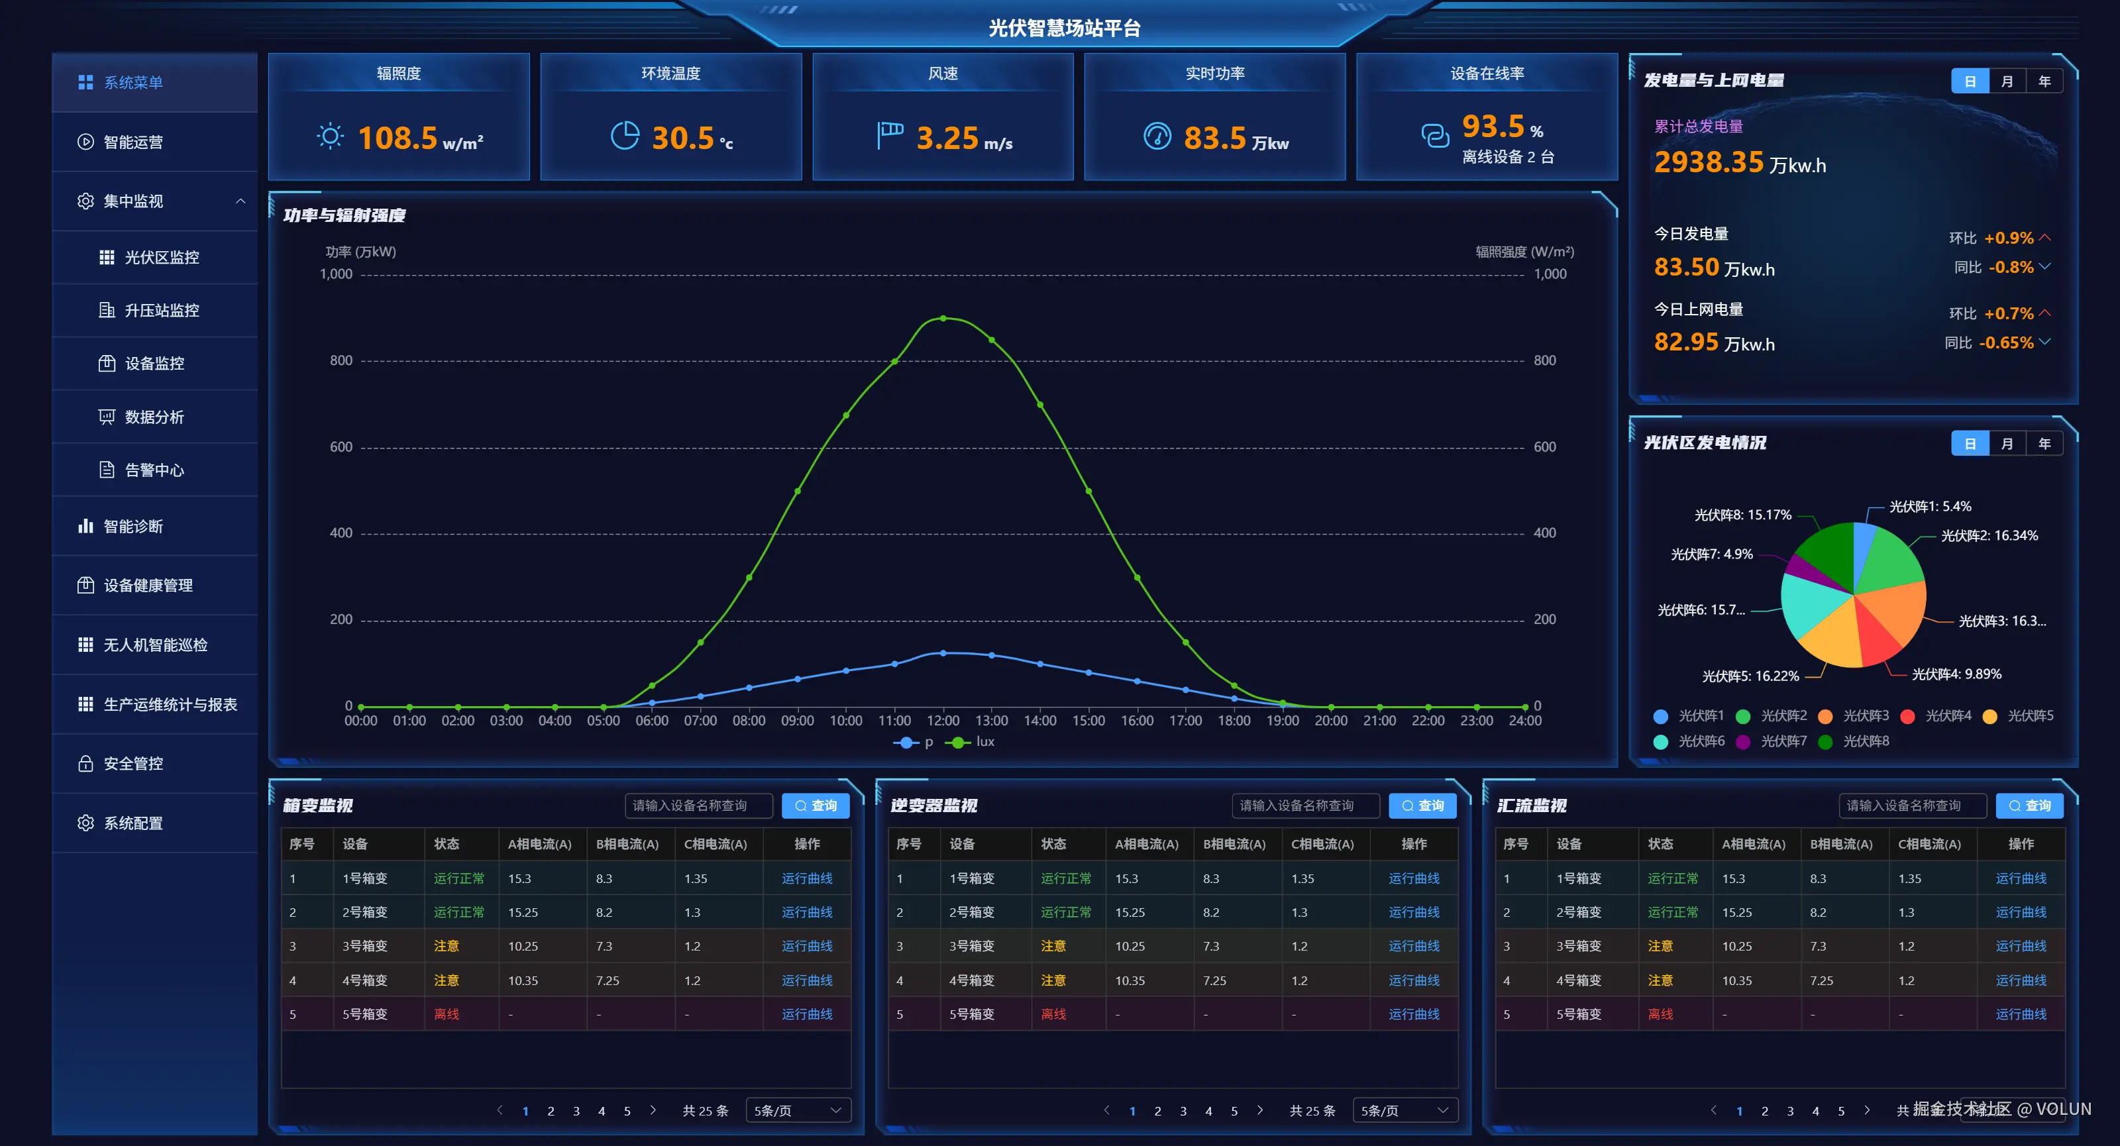
Task: Click the 光伏区监控 grid icon
Action: (106, 258)
